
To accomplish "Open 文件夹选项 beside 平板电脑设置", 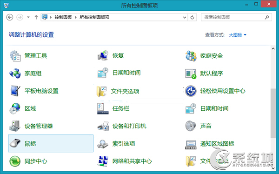I will click(118, 91).
